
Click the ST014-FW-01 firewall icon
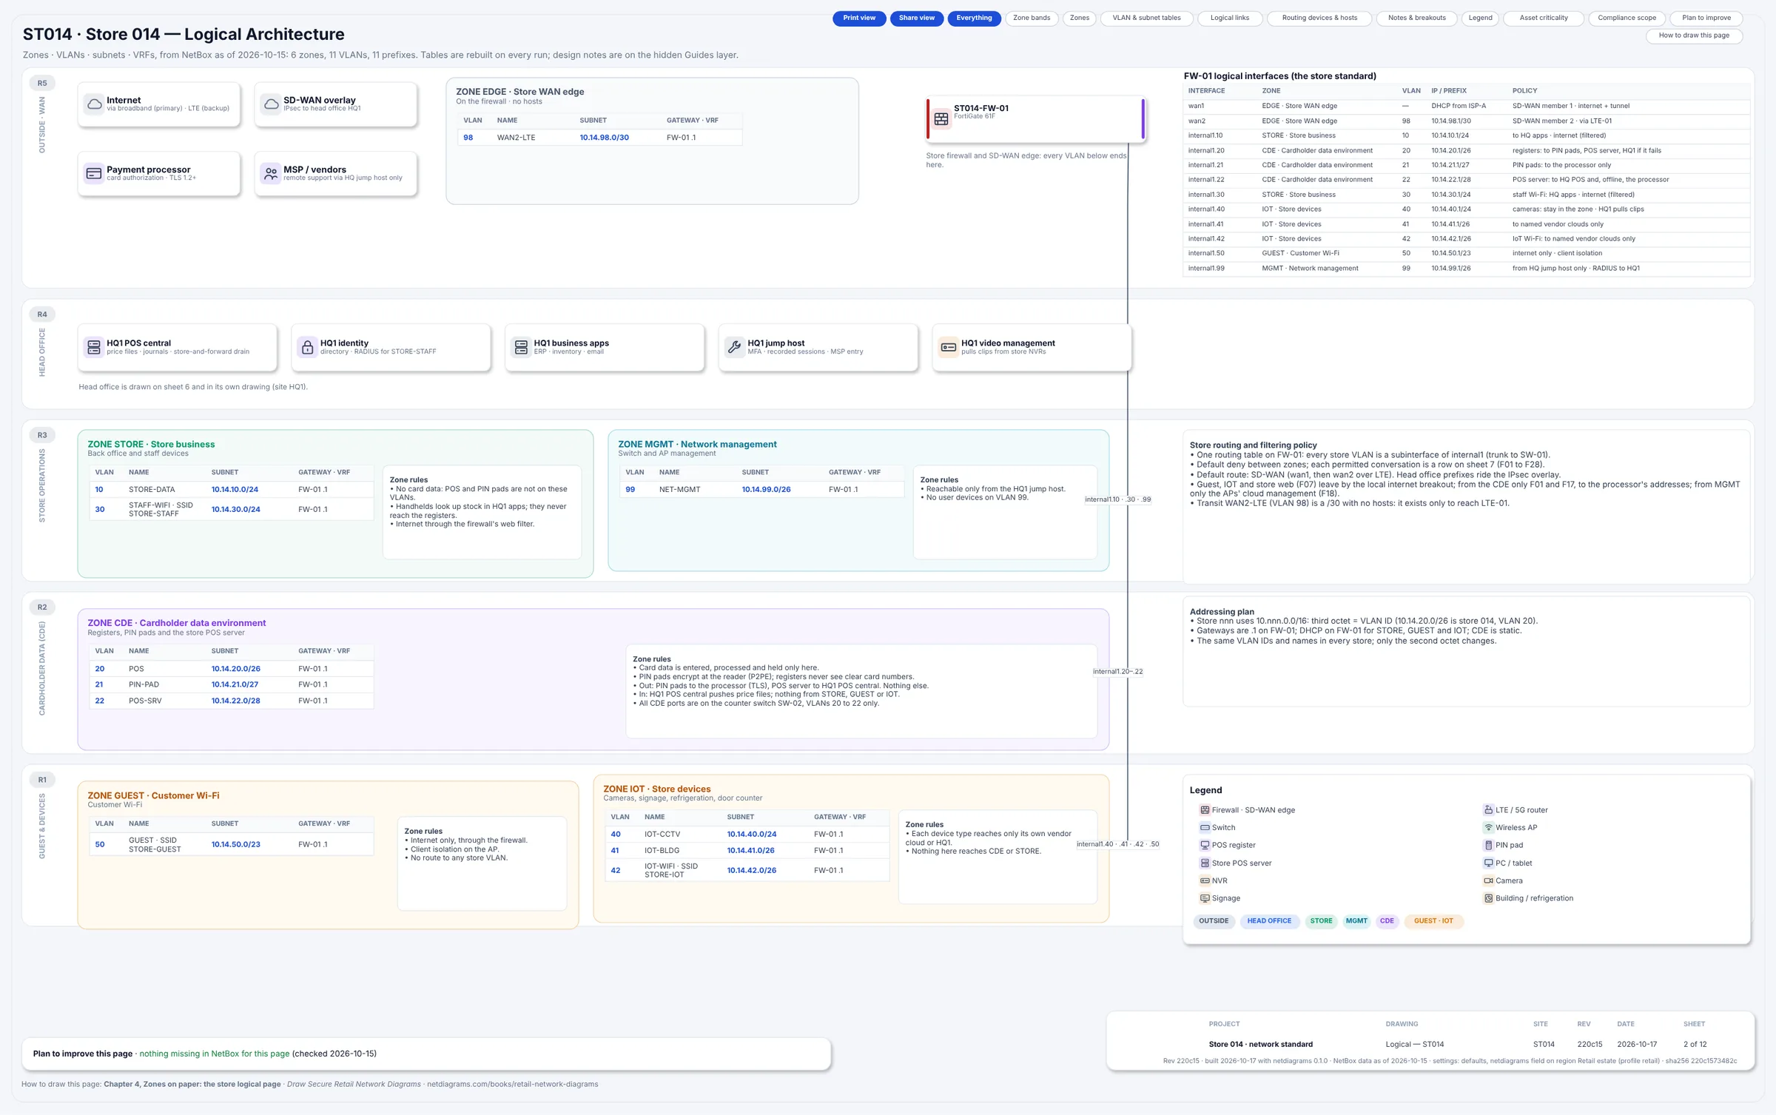[941, 118]
